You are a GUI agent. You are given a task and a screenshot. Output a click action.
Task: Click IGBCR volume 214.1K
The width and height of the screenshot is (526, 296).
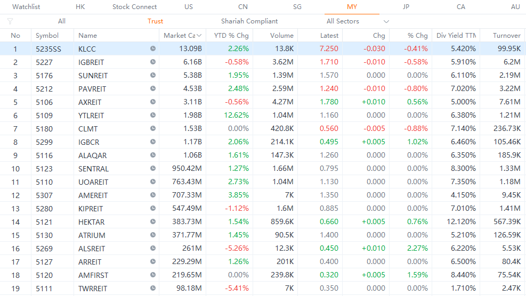coord(282,142)
